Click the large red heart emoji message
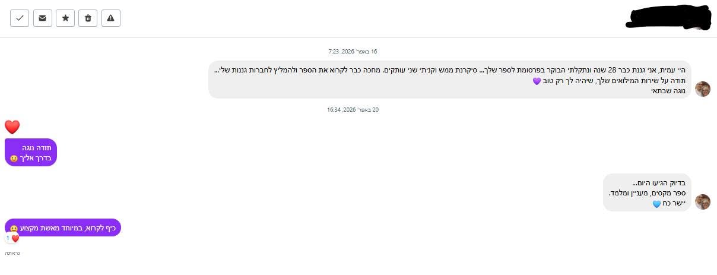 pyautogui.click(x=12, y=127)
